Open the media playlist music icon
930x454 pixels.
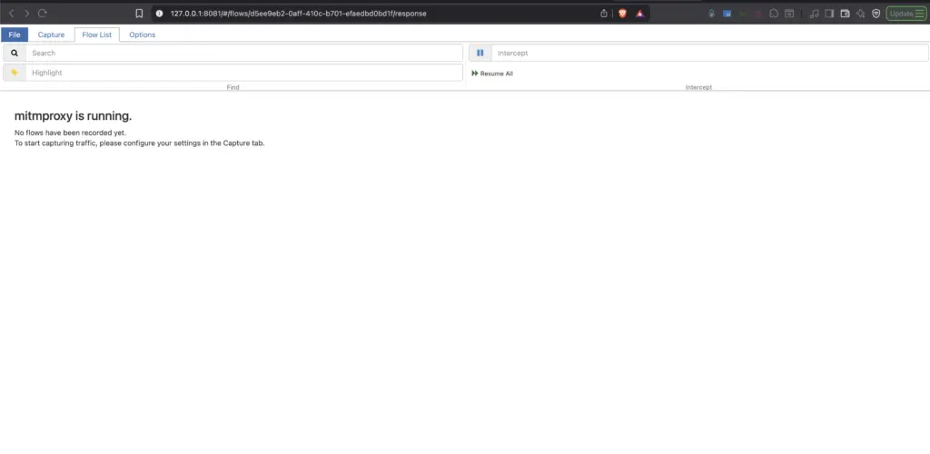(x=815, y=13)
